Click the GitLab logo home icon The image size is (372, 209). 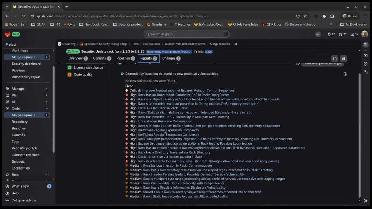(x=8, y=34)
